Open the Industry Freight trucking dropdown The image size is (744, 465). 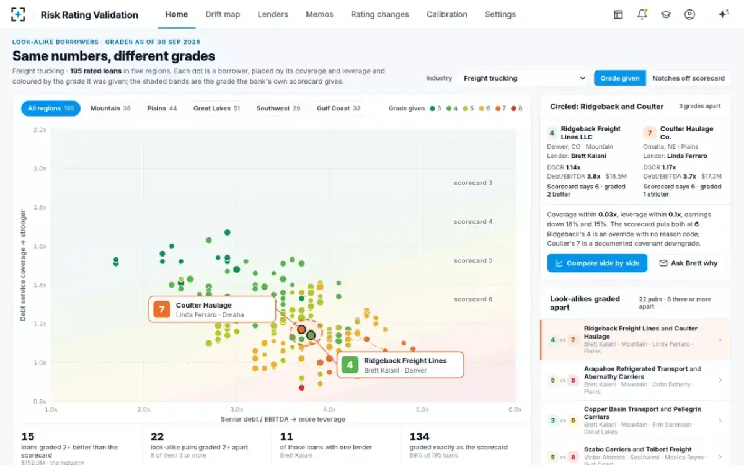click(x=523, y=78)
